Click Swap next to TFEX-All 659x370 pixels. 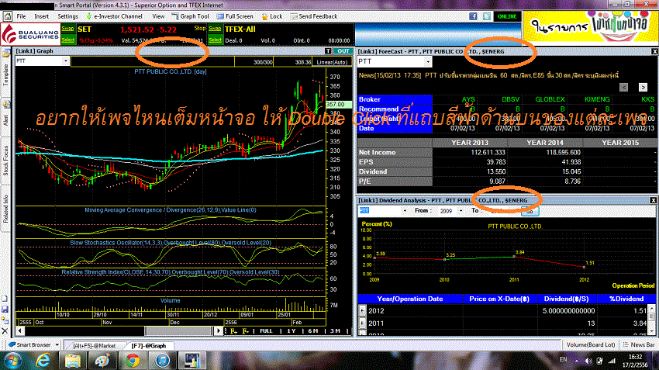coord(215,29)
